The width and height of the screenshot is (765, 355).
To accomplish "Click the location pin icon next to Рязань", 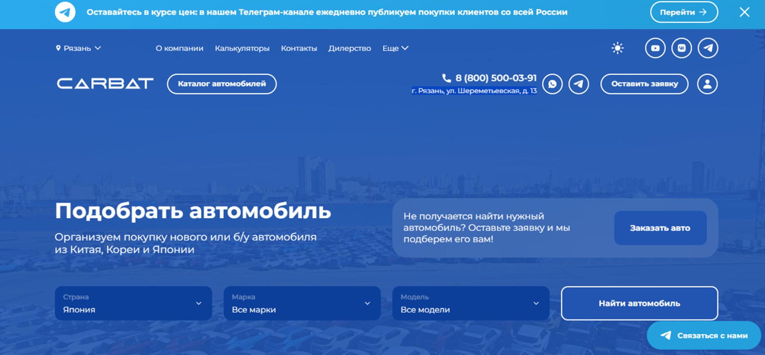I will point(58,48).
